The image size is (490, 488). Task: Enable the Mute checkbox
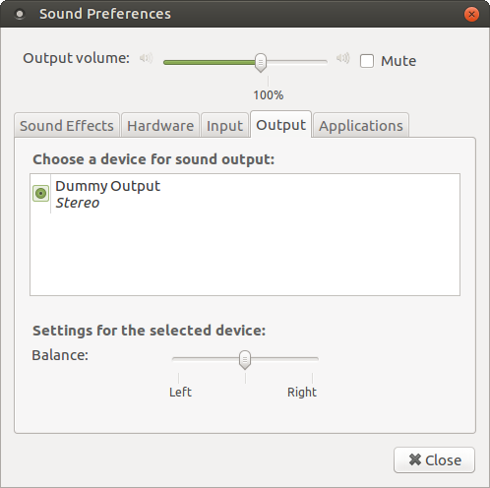tap(367, 61)
